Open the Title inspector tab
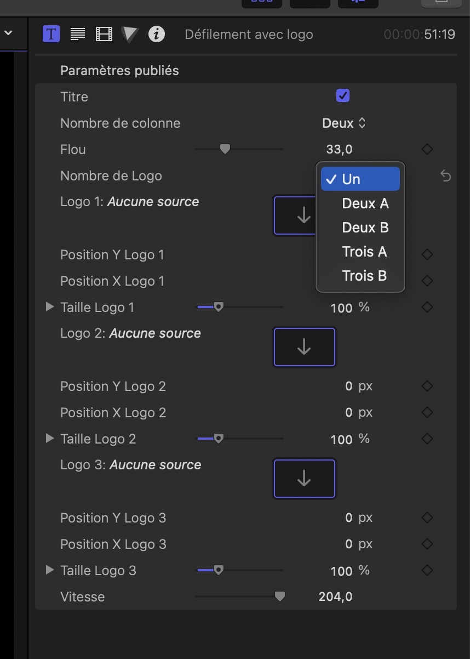 (x=51, y=34)
